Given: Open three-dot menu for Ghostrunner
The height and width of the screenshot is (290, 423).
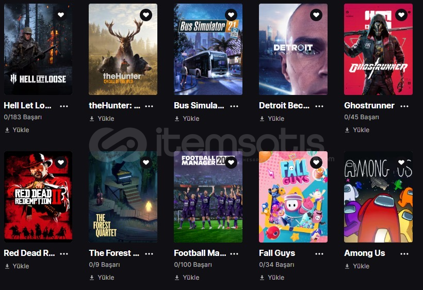Looking at the screenshot, I should [404, 106].
